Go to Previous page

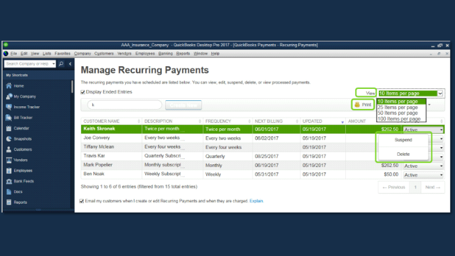393,187
